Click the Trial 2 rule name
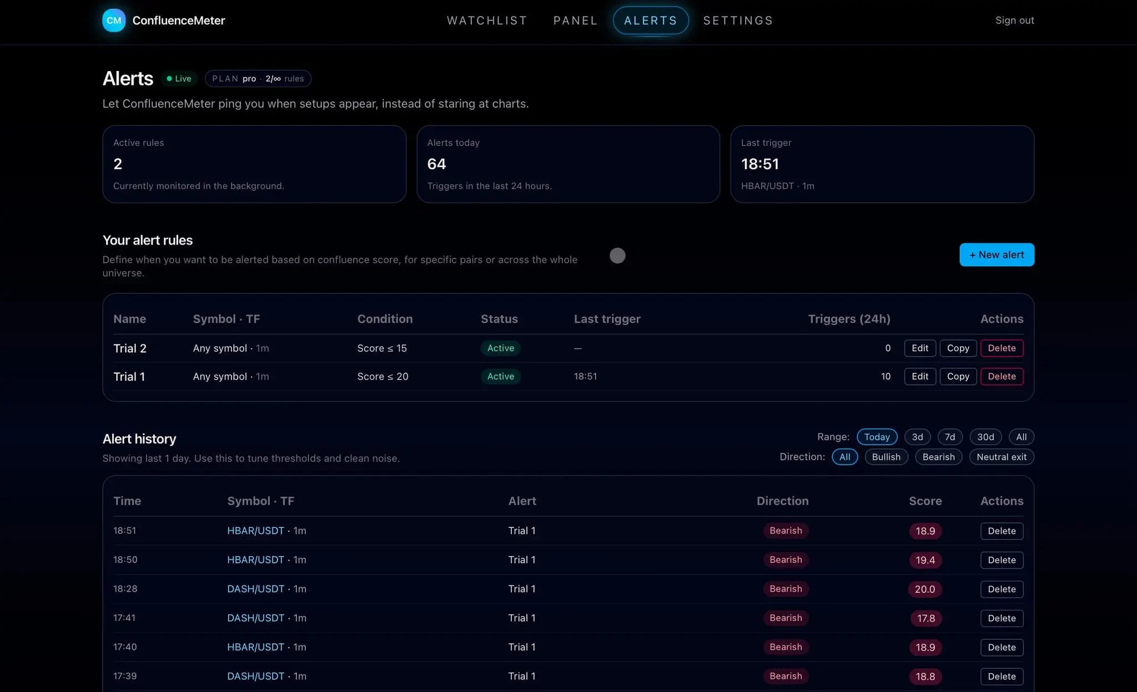The height and width of the screenshot is (692, 1137). point(130,348)
